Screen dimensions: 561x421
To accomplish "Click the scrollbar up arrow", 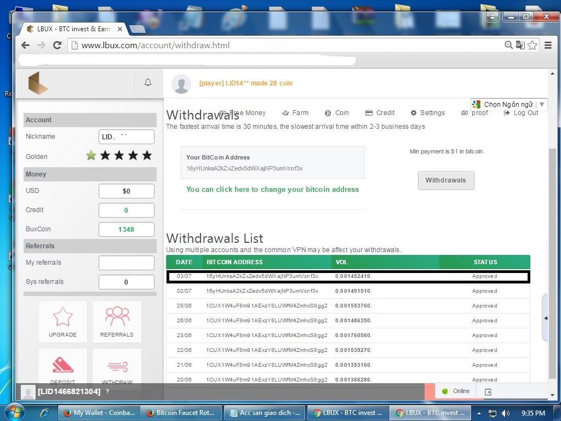I will pos(552,74).
